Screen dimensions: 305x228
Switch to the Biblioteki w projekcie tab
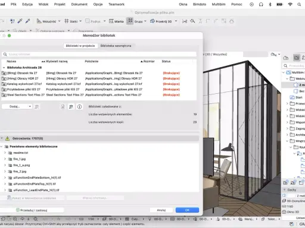[x=80, y=46]
